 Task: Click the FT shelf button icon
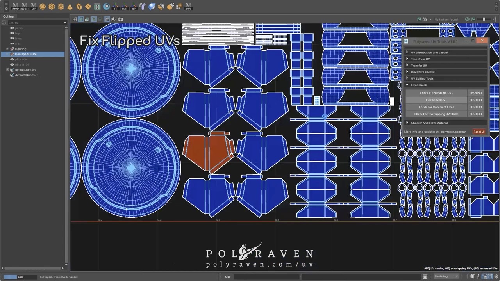116,7
